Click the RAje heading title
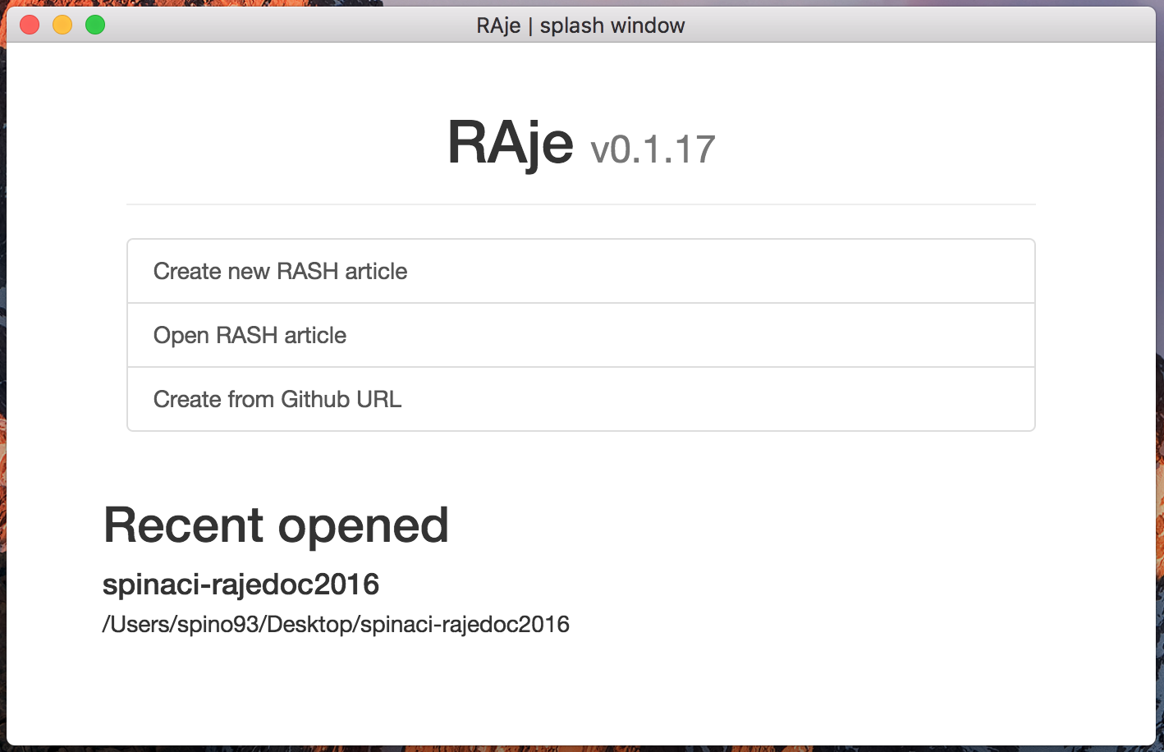This screenshot has width=1164, height=752. coord(510,143)
